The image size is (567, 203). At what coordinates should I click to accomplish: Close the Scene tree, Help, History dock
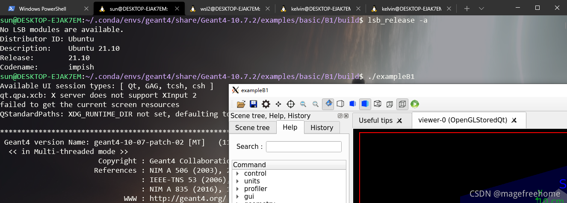(x=346, y=116)
